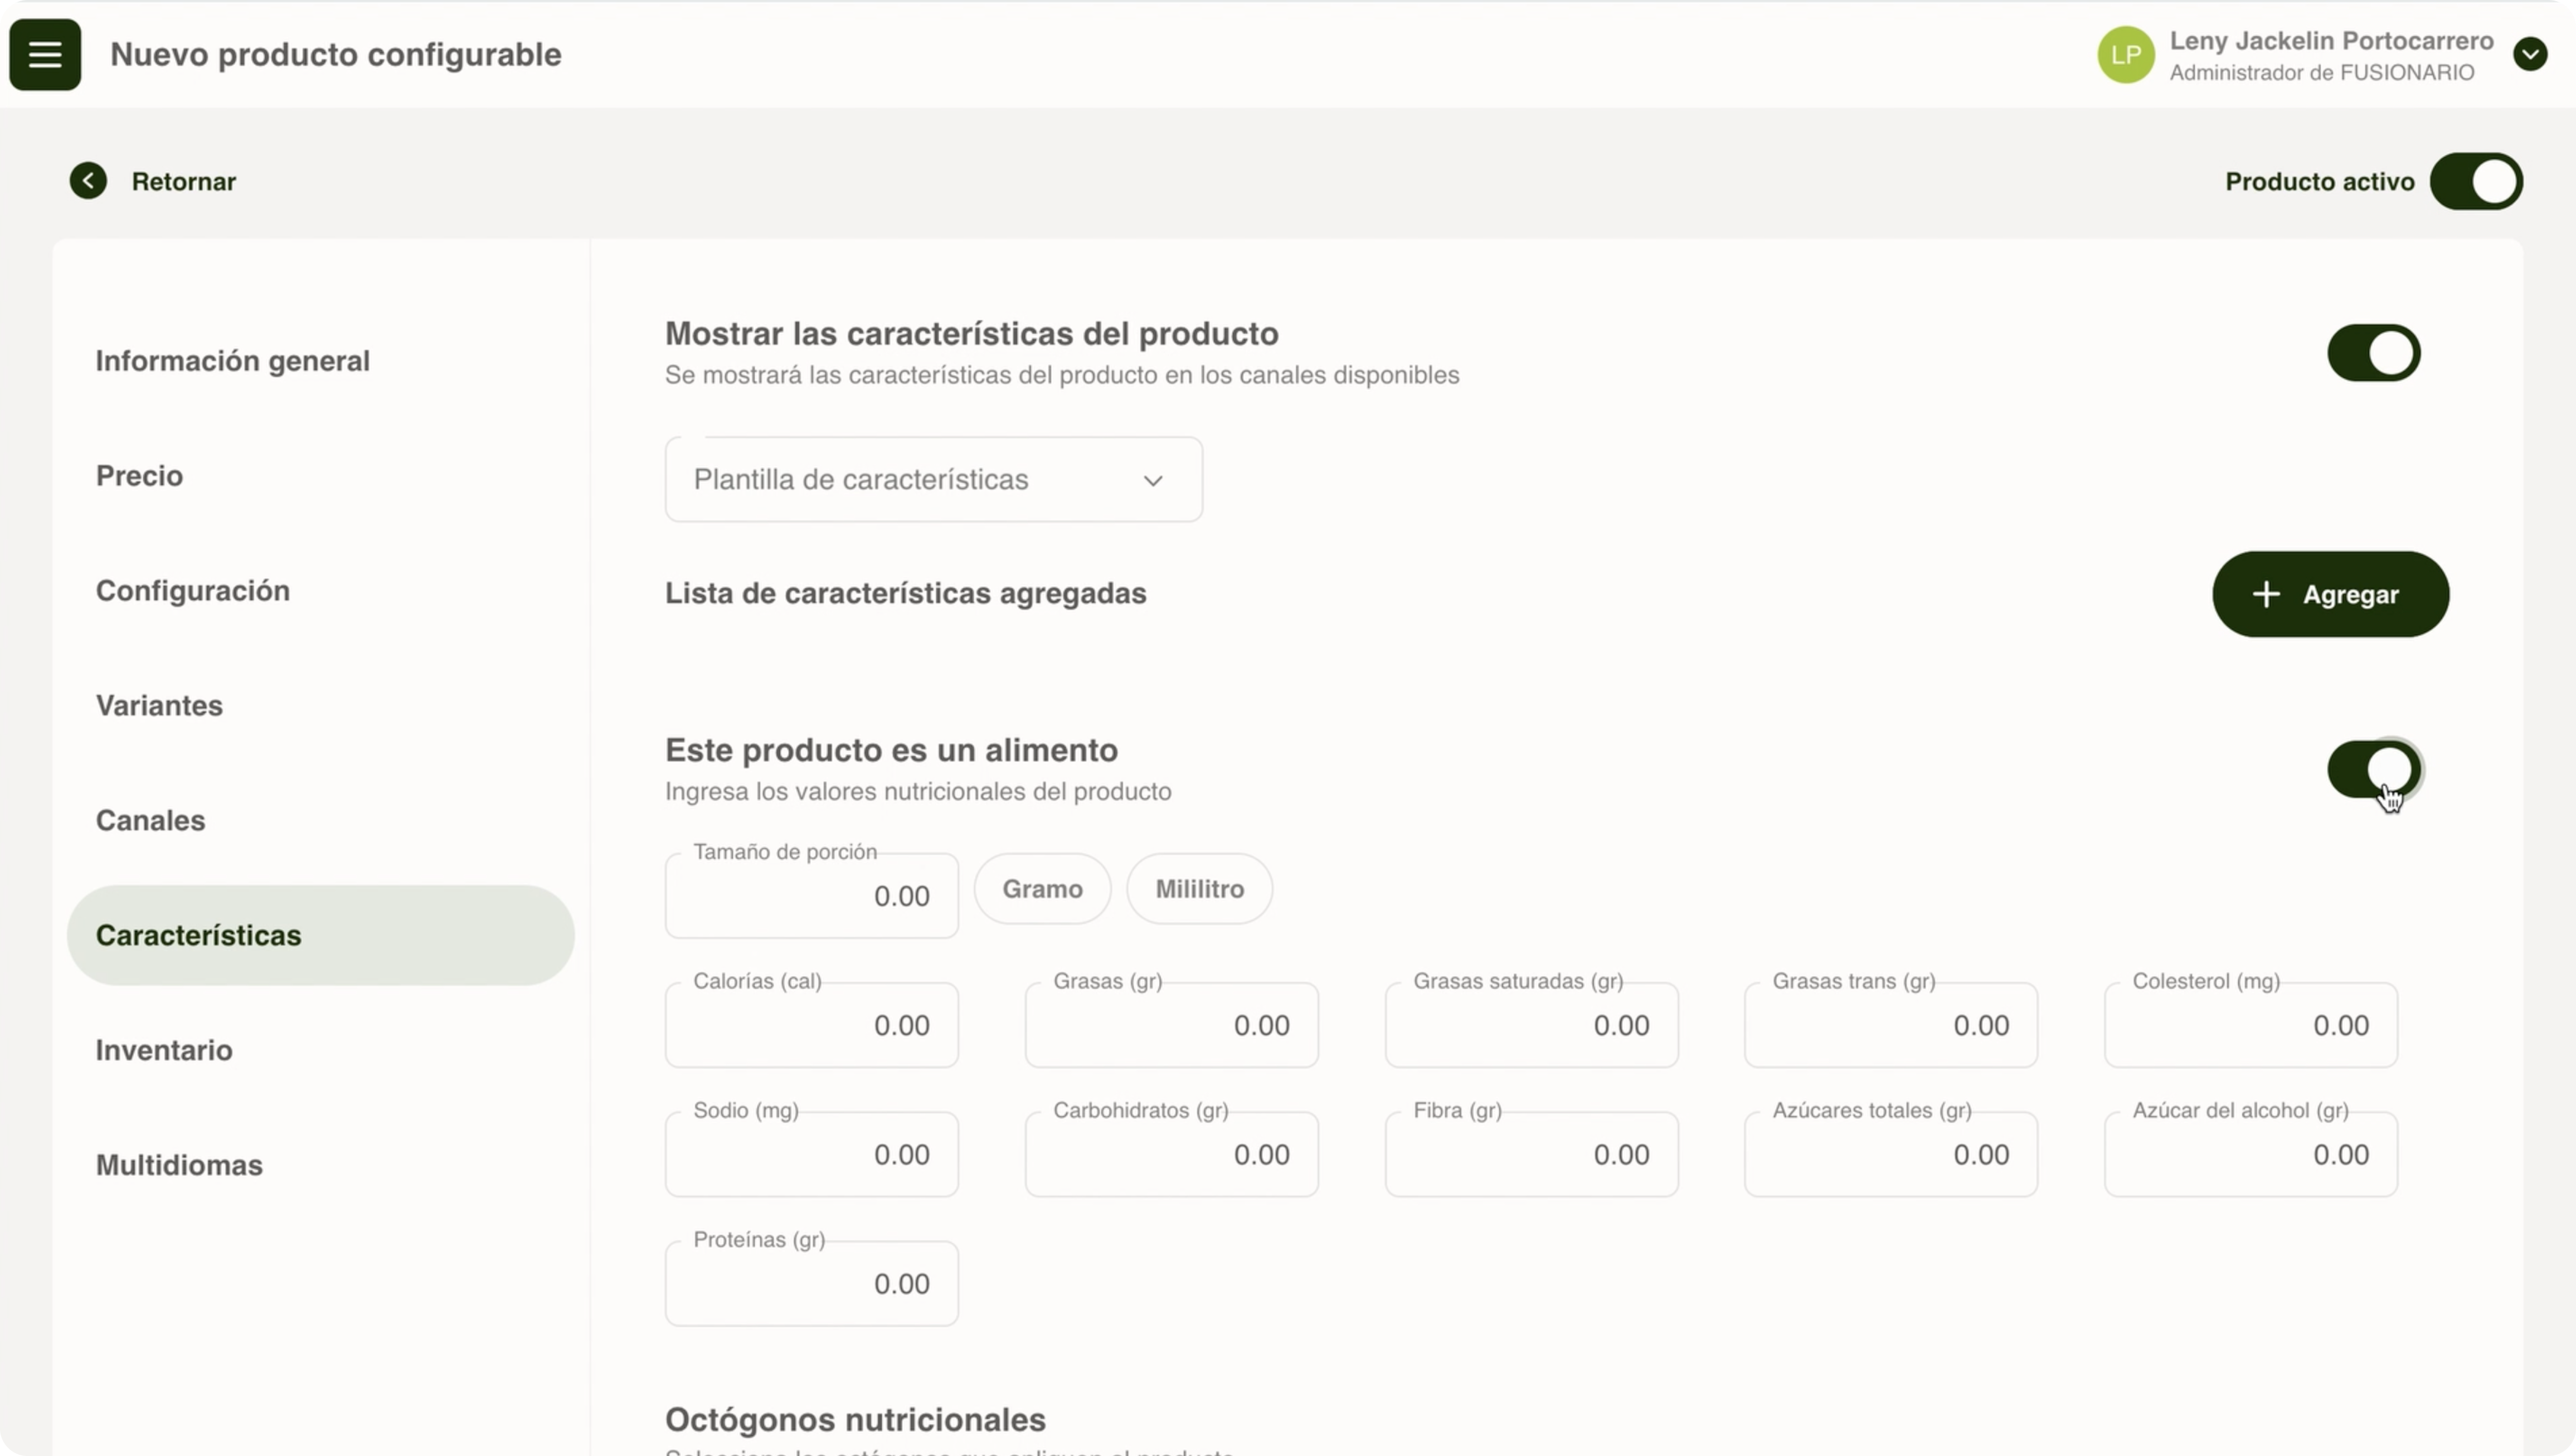Viewport: 2576px width, 1456px height.
Task: Focus the Colesterol (mg) field
Action: (x=2250, y=1025)
